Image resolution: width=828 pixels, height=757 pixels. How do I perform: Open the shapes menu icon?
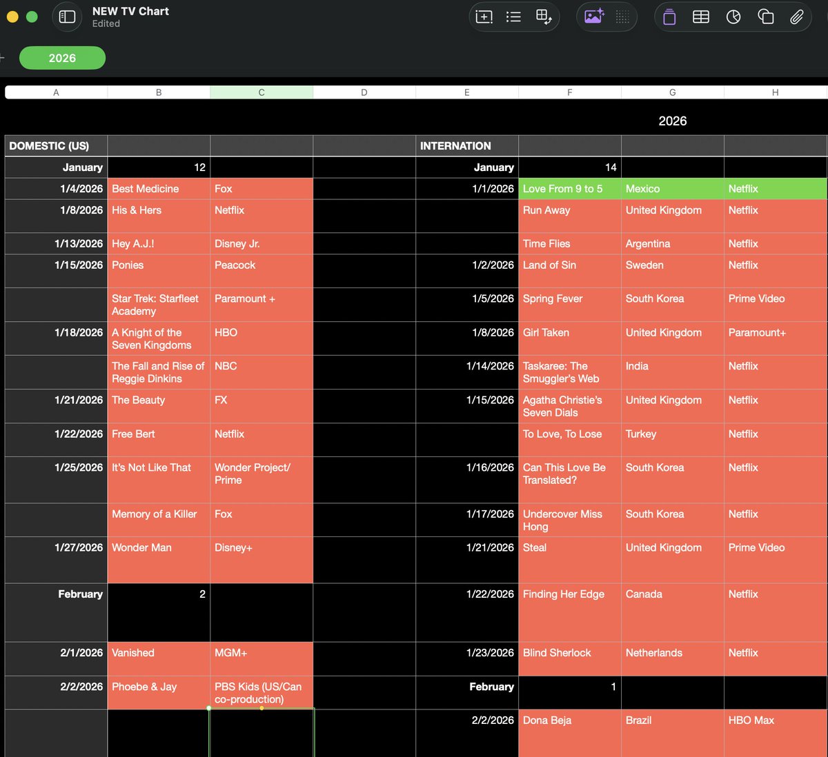766,17
